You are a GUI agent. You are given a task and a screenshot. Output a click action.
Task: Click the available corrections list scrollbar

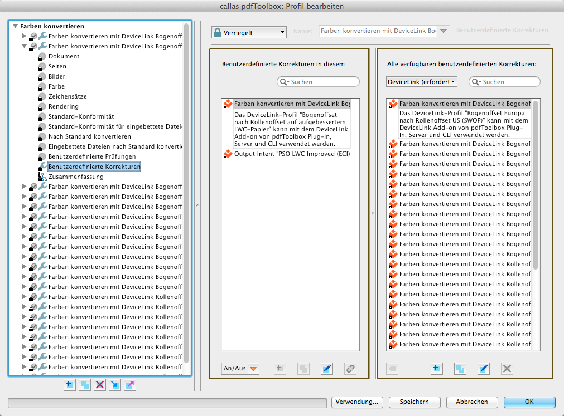click(x=535, y=185)
